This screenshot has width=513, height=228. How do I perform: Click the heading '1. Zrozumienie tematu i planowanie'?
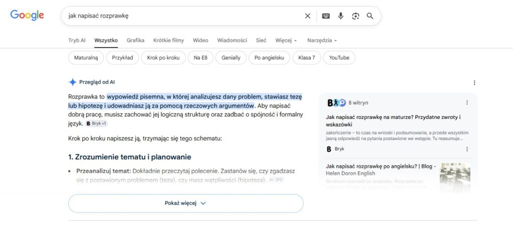coord(130,157)
